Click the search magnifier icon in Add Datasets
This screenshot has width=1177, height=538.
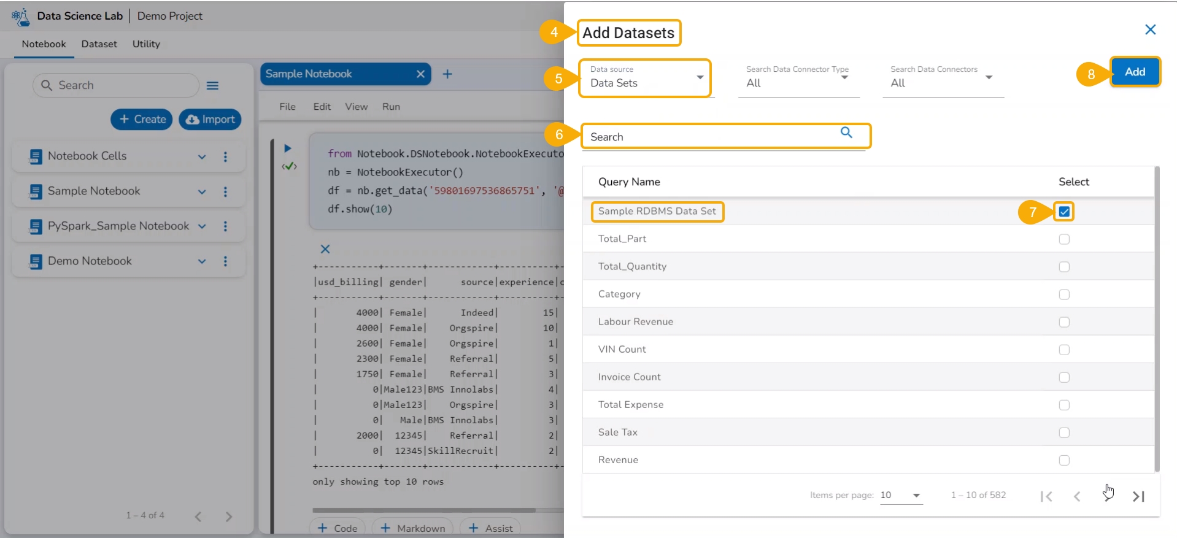click(846, 133)
